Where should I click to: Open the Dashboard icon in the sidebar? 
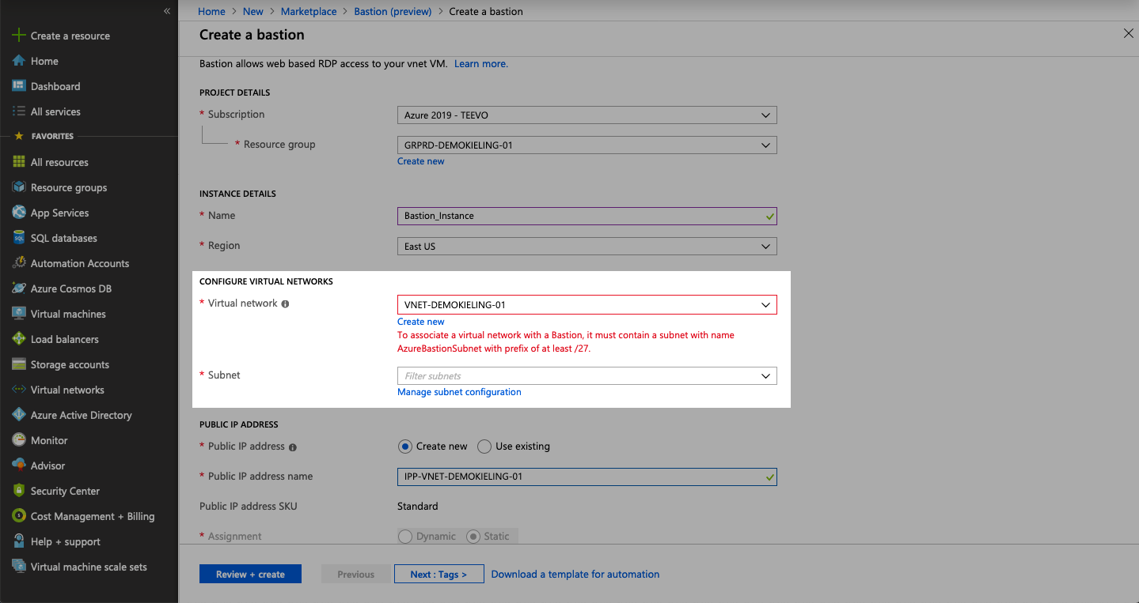pos(19,86)
